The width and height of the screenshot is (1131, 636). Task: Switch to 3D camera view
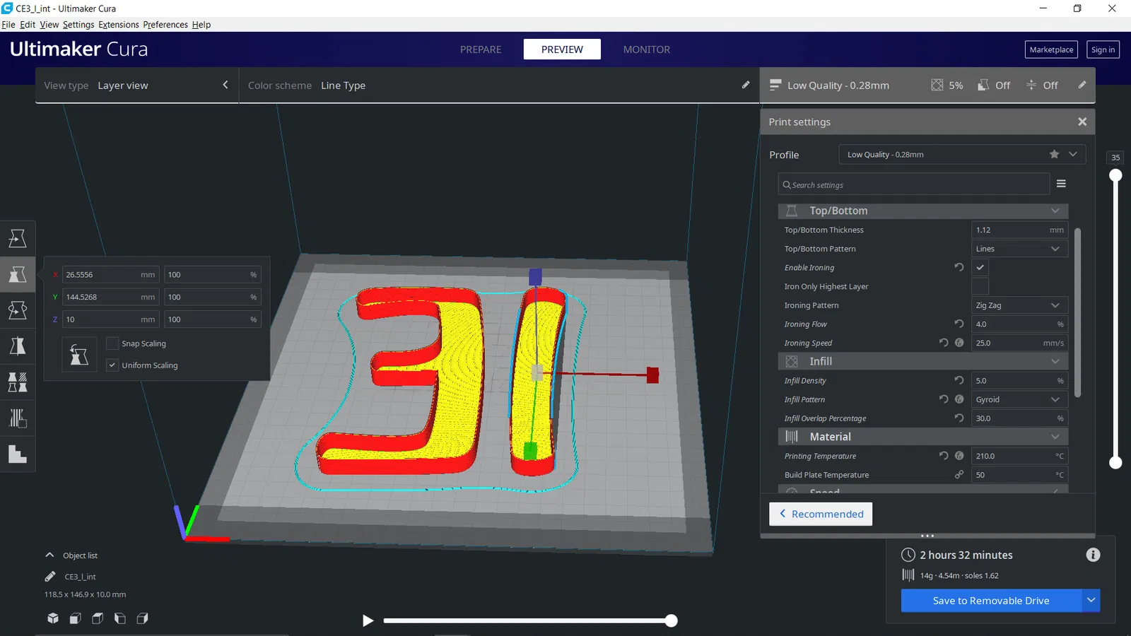[x=53, y=618]
